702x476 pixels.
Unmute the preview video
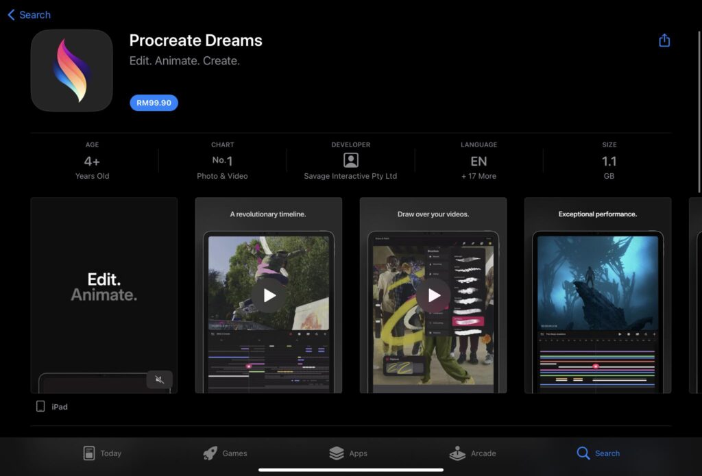pos(159,379)
